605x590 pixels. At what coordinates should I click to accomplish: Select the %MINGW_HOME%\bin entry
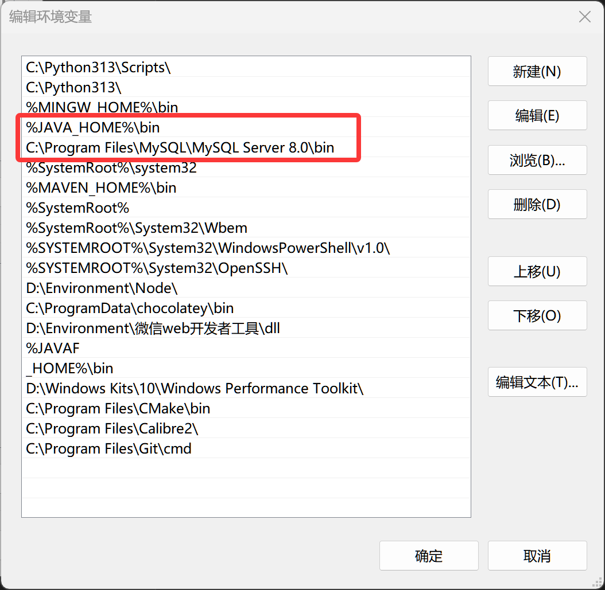[246, 107]
